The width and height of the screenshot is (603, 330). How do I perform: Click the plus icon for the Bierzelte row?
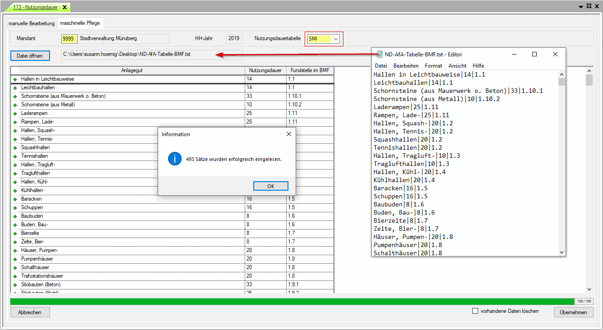(x=15, y=234)
